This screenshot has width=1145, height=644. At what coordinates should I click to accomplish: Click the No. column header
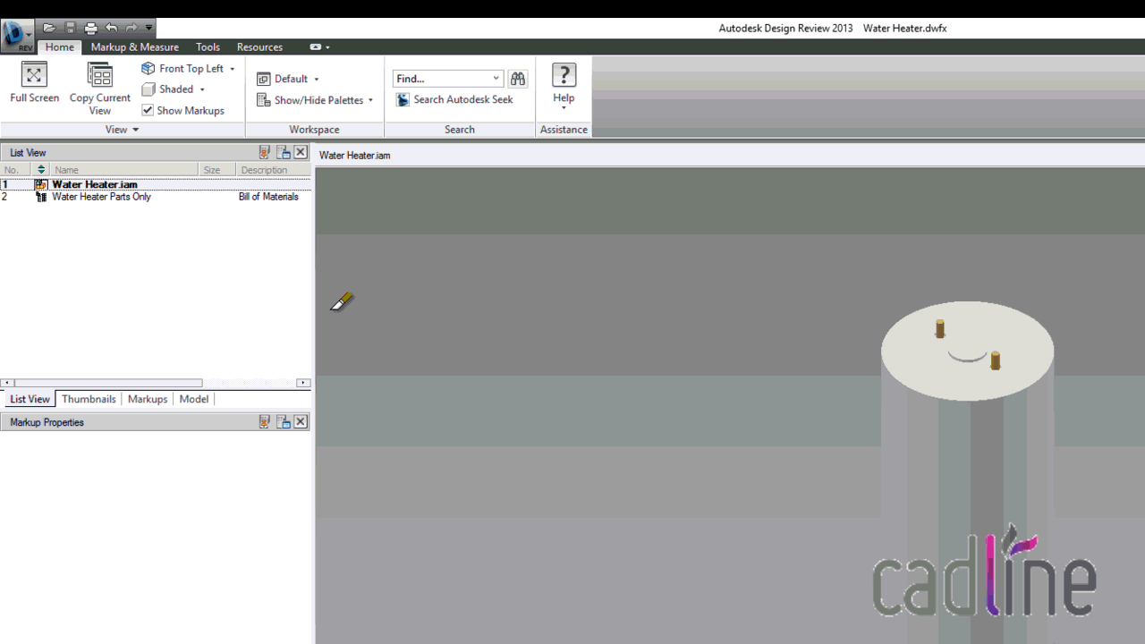click(x=15, y=170)
